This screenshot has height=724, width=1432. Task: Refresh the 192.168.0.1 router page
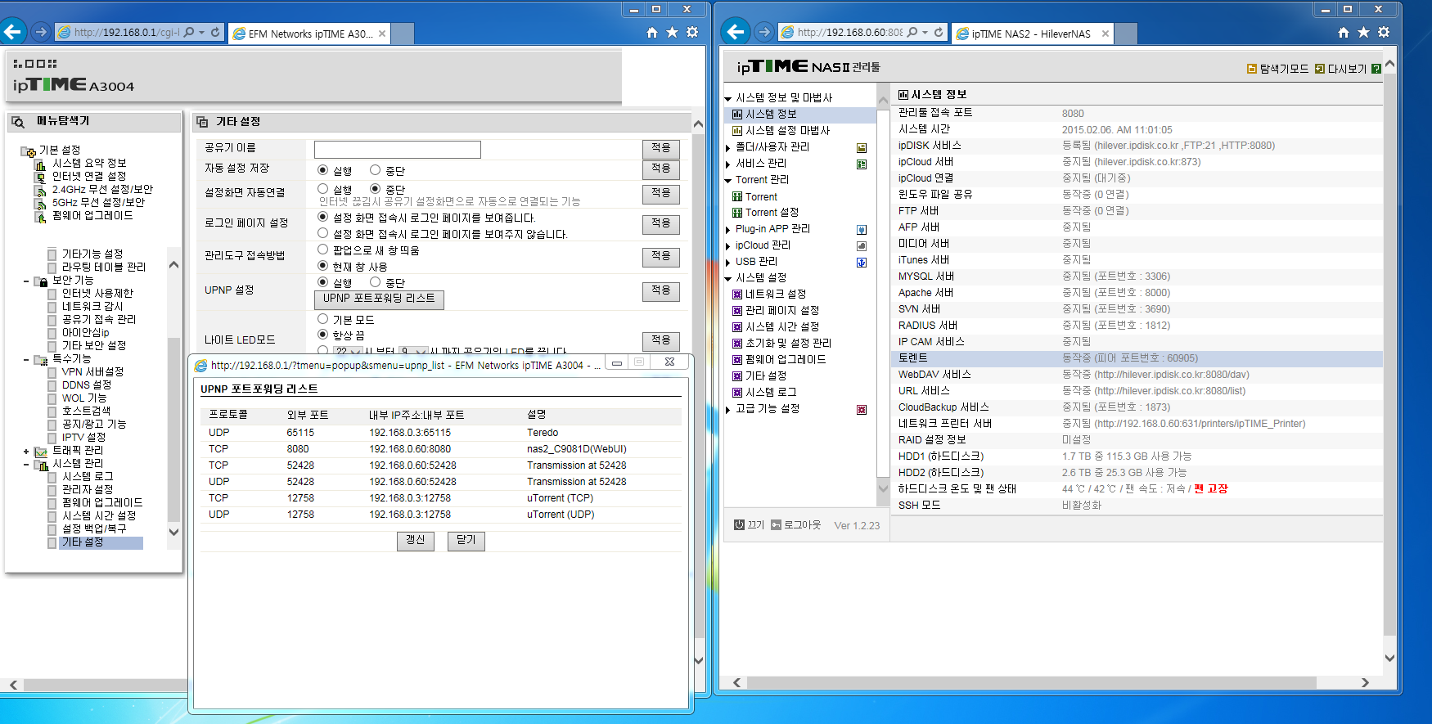pyautogui.click(x=215, y=32)
